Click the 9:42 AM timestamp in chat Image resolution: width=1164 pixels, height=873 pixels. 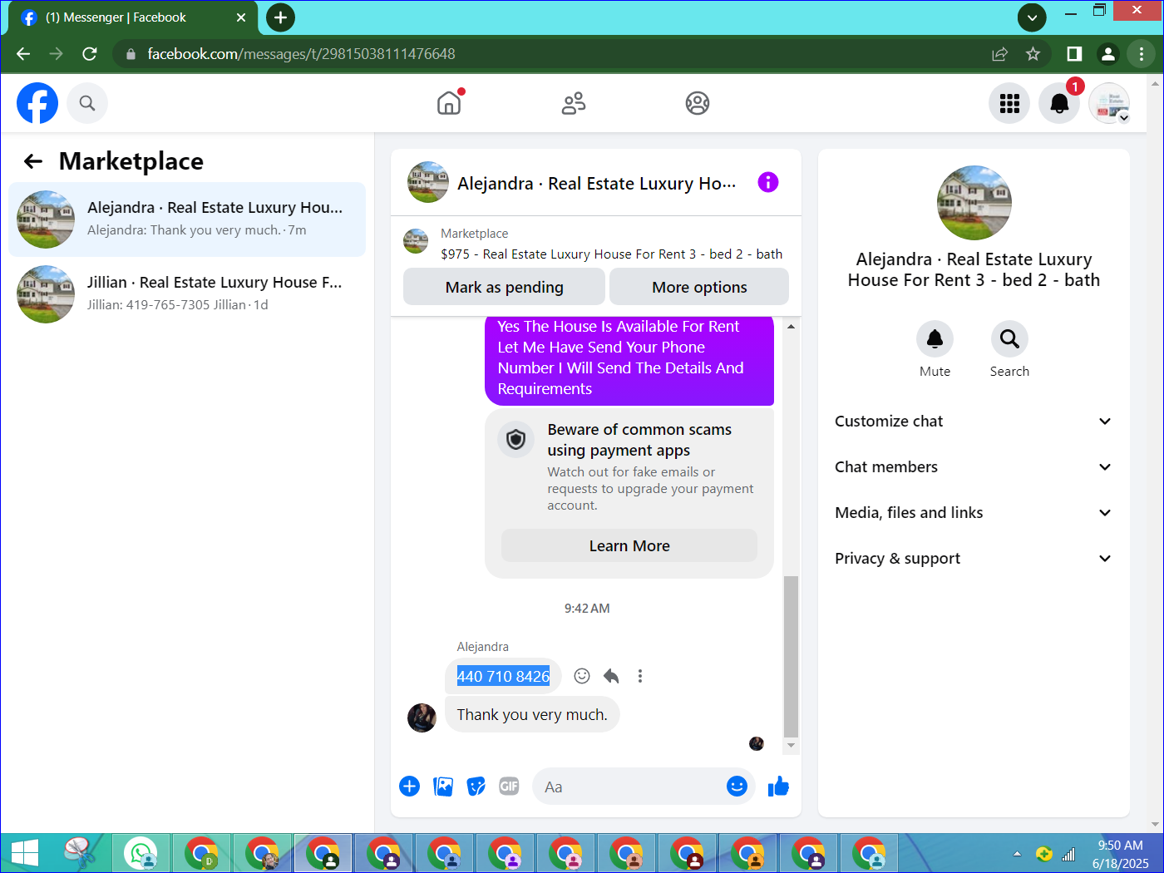click(587, 609)
